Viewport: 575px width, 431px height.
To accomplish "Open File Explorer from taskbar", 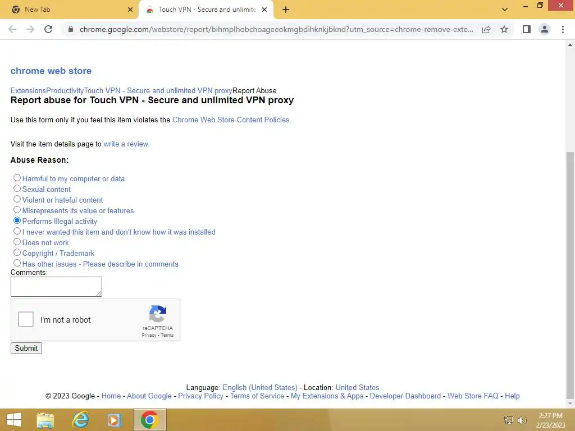I will 45,420.
